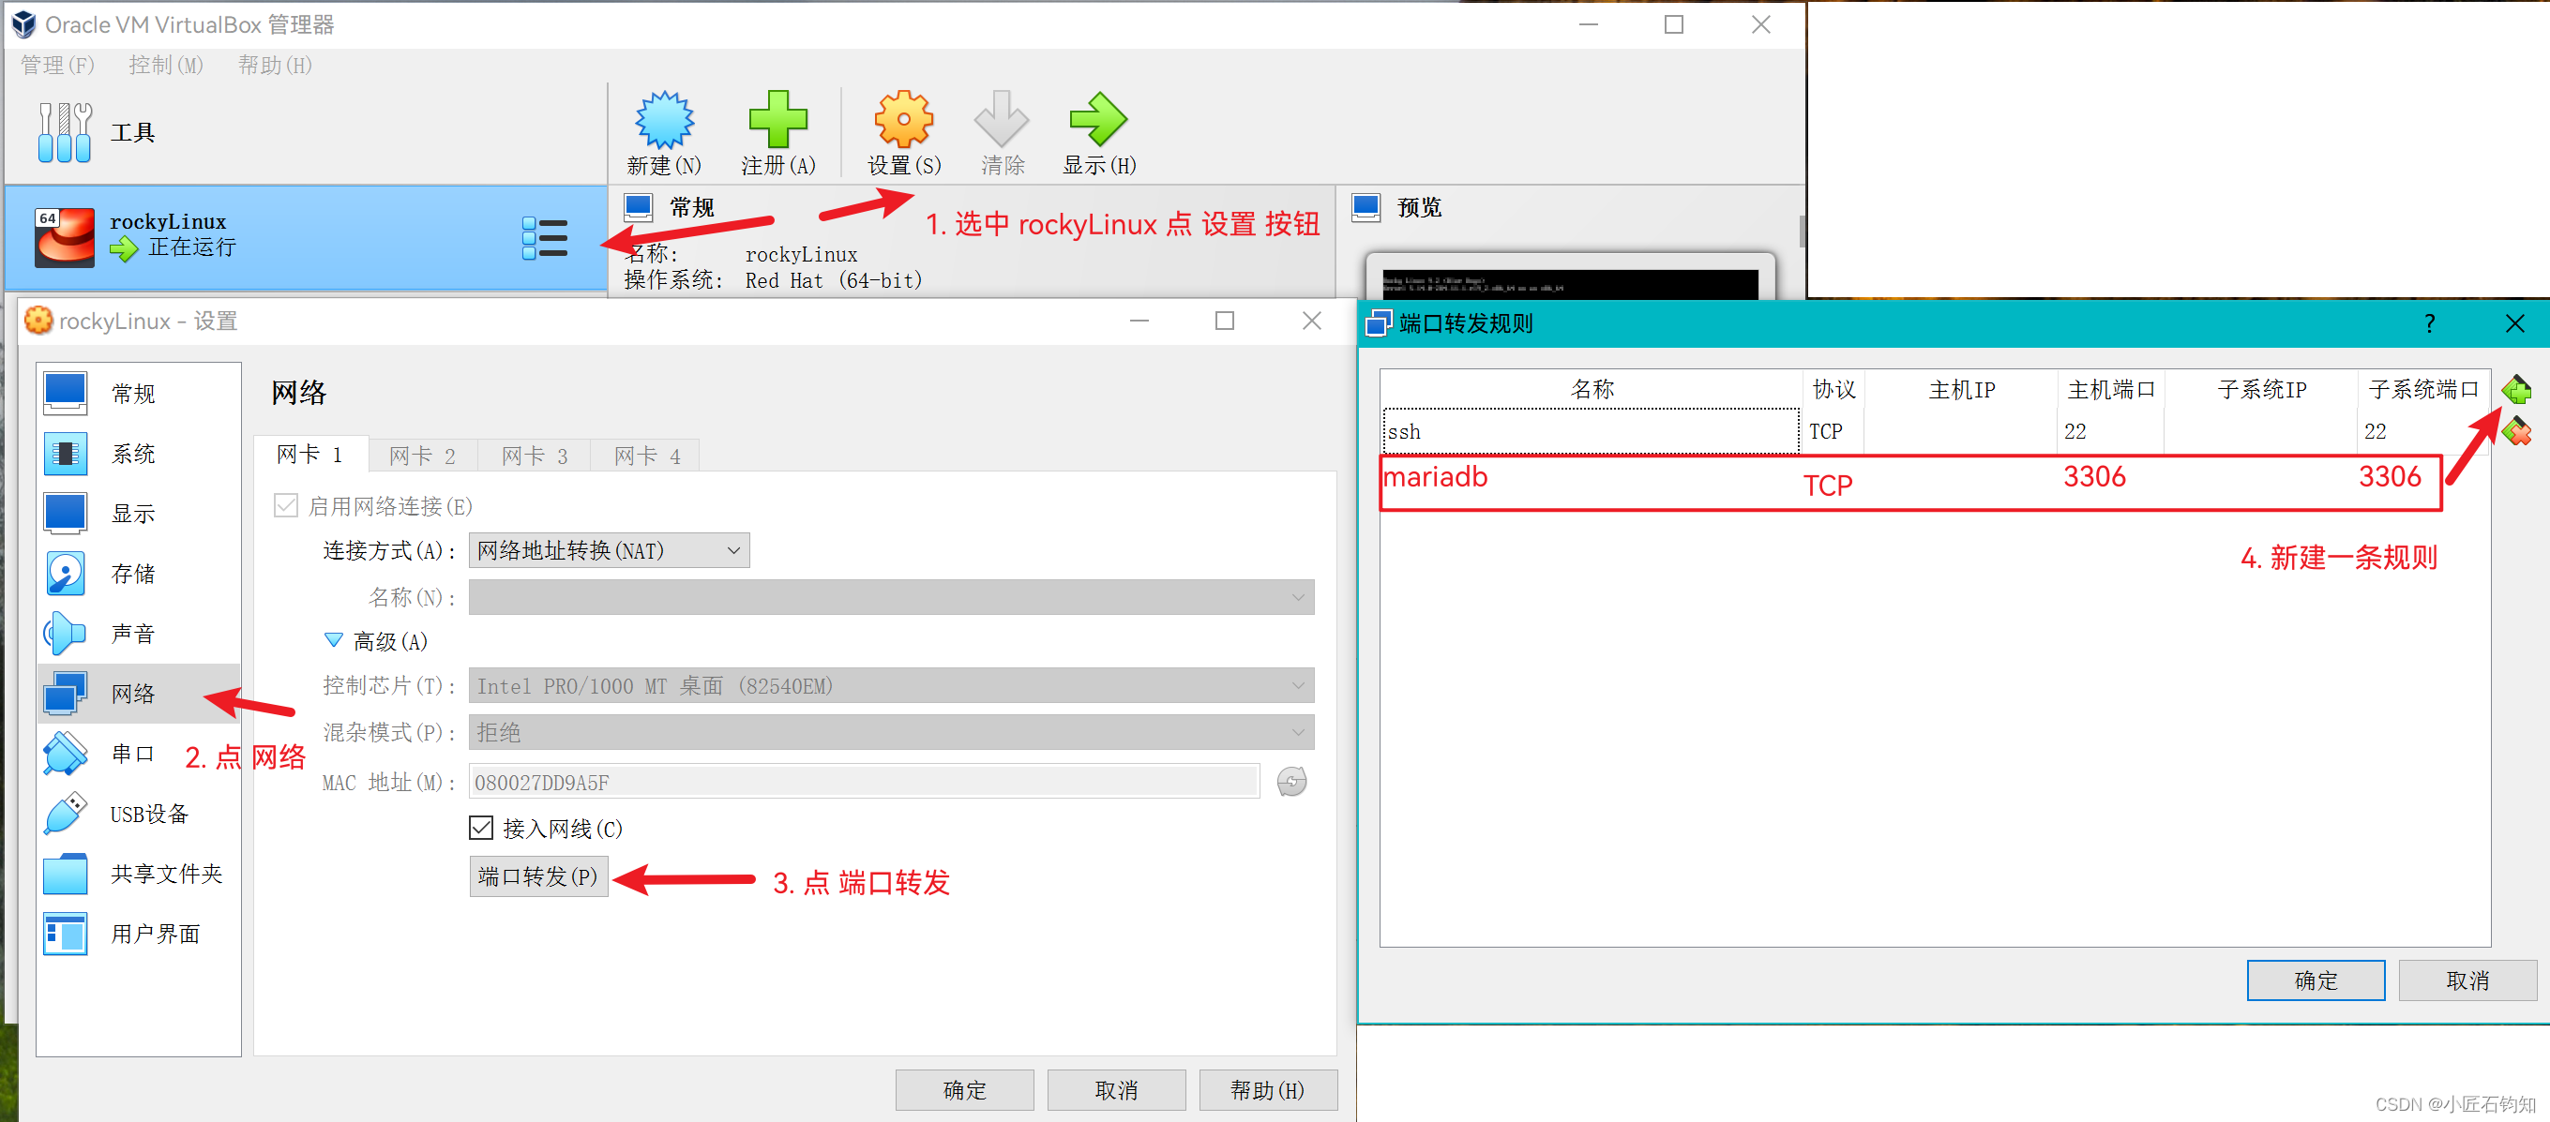This screenshot has height=1122, width=2550.
Task: Open Settings (设置) gear icon in toolbar
Action: click(x=903, y=120)
